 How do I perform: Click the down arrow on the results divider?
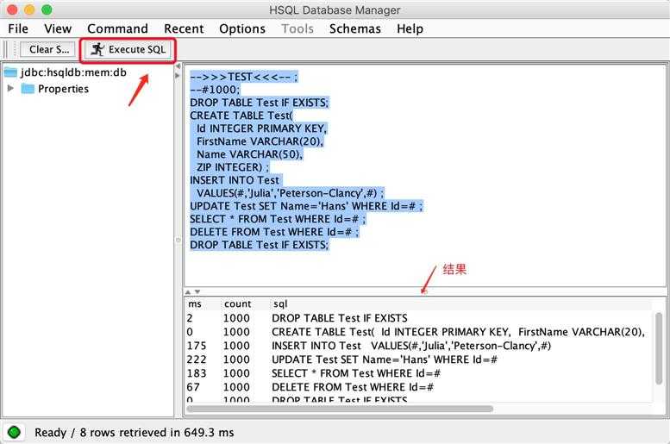(x=197, y=292)
